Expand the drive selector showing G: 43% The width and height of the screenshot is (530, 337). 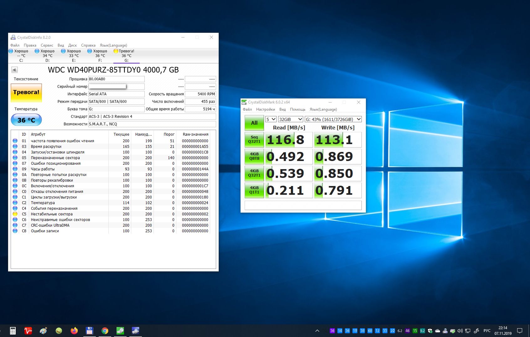[x=333, y=119]
